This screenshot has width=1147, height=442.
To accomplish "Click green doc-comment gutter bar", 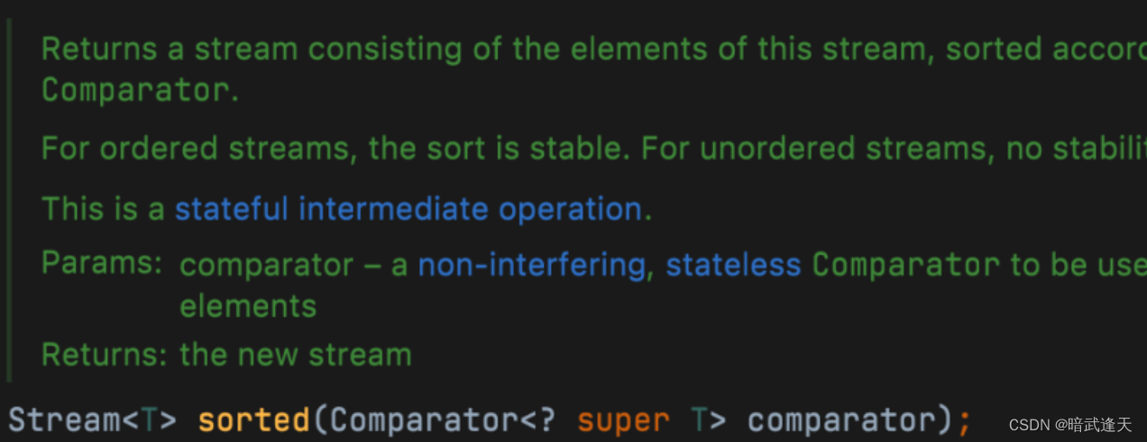I will (x=9, y=199).
